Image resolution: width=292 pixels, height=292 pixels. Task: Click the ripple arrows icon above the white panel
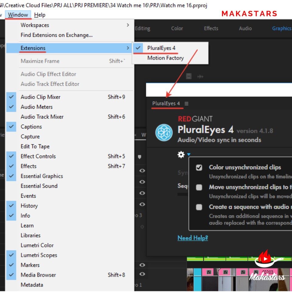click(200, 77)
